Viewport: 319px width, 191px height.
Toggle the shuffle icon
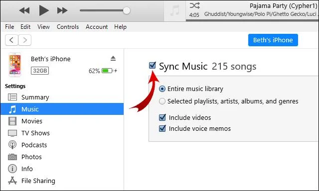[x=194, y=5]
